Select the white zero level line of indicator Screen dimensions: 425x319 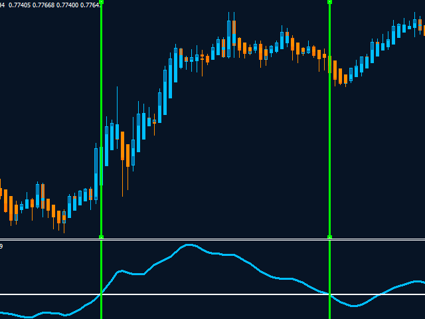tap(212, 294)
